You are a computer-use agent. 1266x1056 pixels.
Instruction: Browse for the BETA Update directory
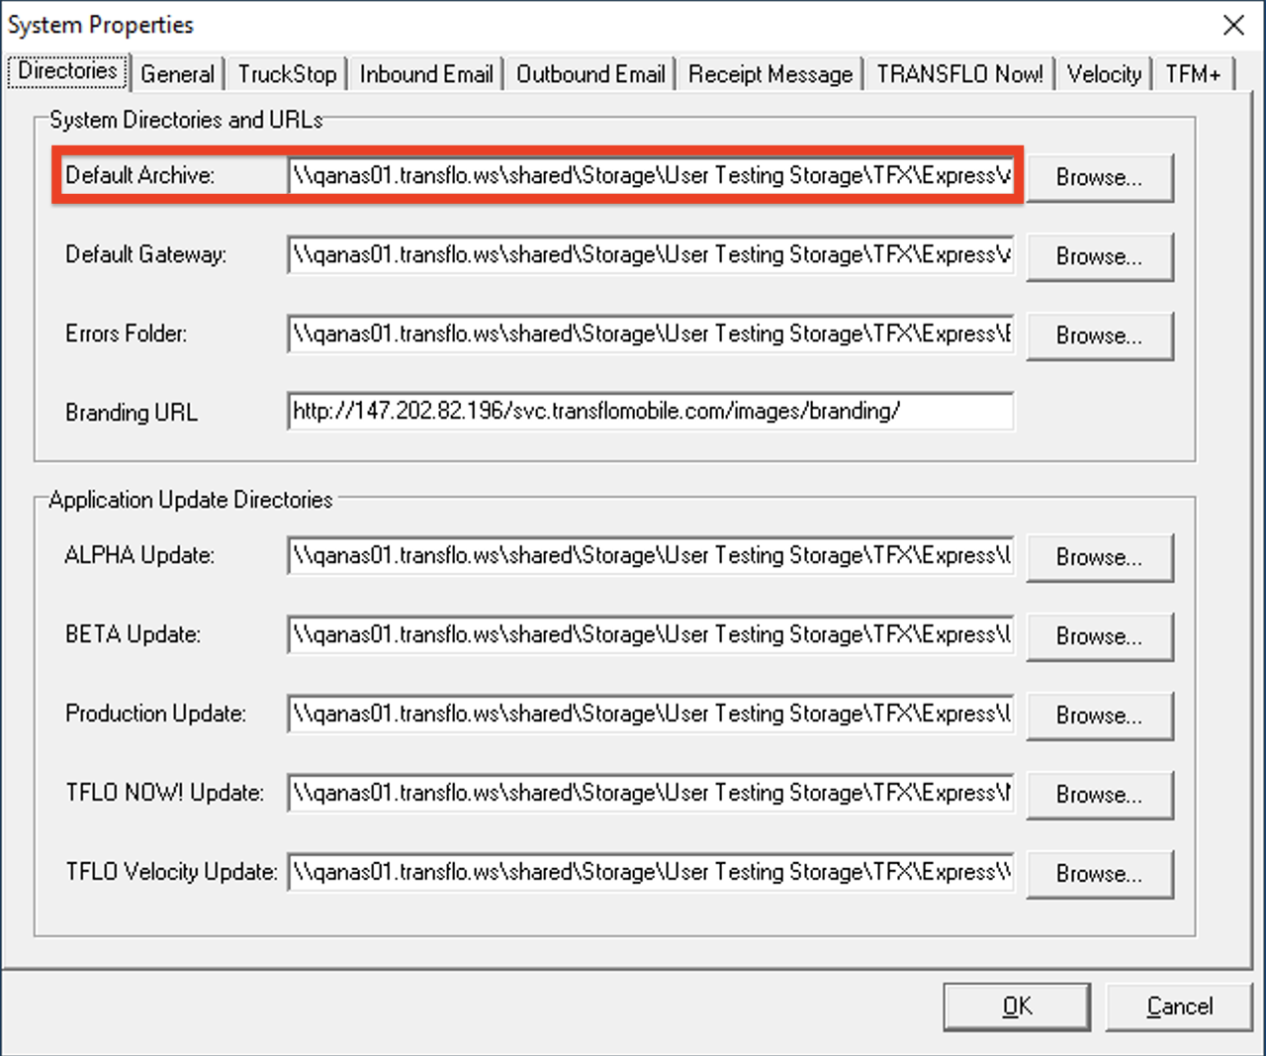[1100, 637]
